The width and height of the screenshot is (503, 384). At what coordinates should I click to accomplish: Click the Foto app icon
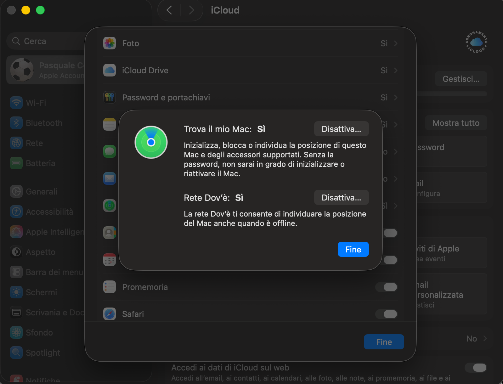tap(110, 43)
